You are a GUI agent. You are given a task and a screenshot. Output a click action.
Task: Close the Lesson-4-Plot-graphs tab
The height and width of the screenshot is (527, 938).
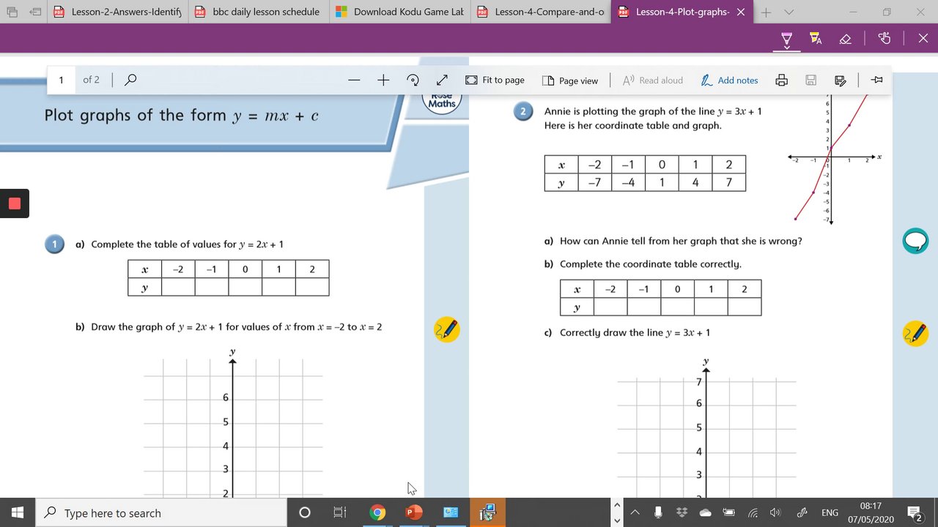point(741,12)
